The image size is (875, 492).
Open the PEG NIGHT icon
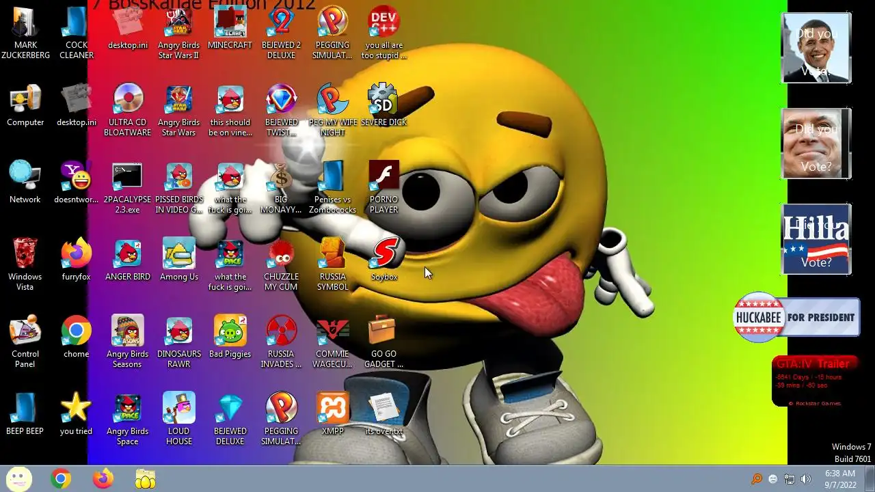tap(333, 110)
